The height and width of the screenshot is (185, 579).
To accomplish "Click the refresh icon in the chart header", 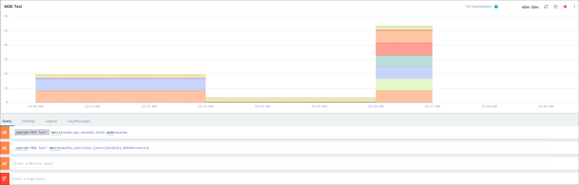I will [546, 7].
